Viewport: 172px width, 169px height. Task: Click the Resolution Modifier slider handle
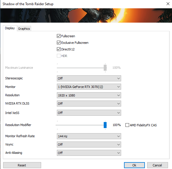tap(105, 125)
